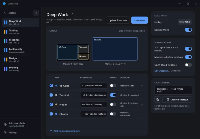200x139 pixels.
Task: Turn off the Desk connects toggle
Action: pos(188,30)
